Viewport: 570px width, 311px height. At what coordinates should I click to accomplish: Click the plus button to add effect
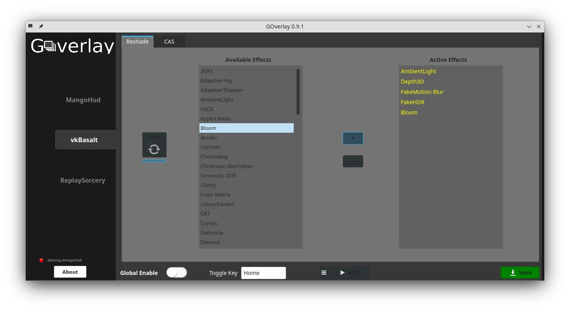pyautogui.click(x=353, y=138)
